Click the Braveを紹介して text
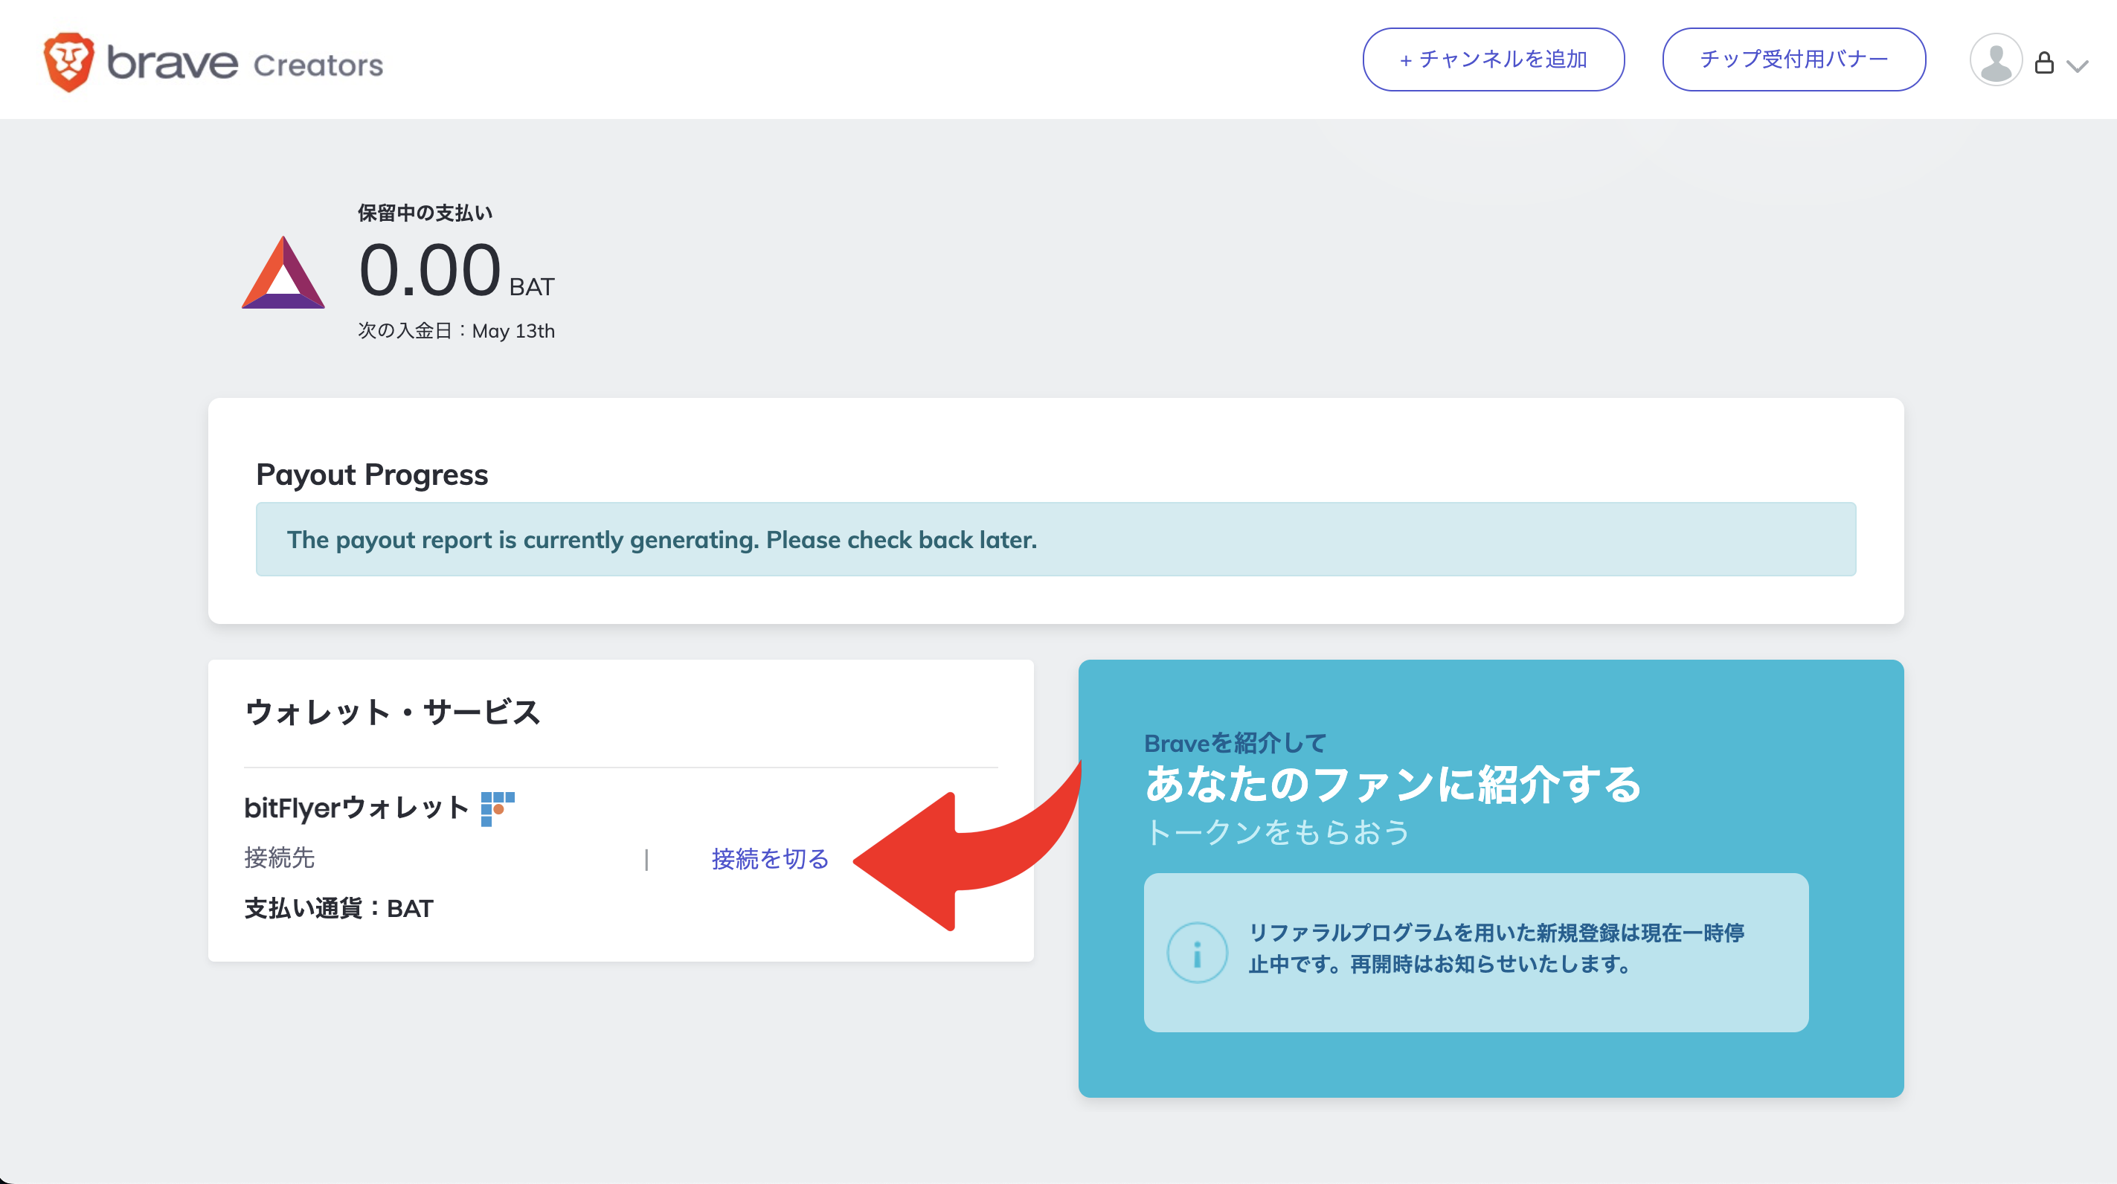 click(x=1236, y=743)
